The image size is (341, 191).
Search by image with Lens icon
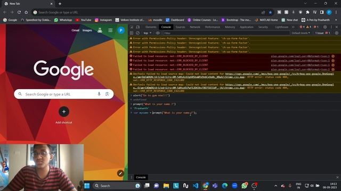107,94
